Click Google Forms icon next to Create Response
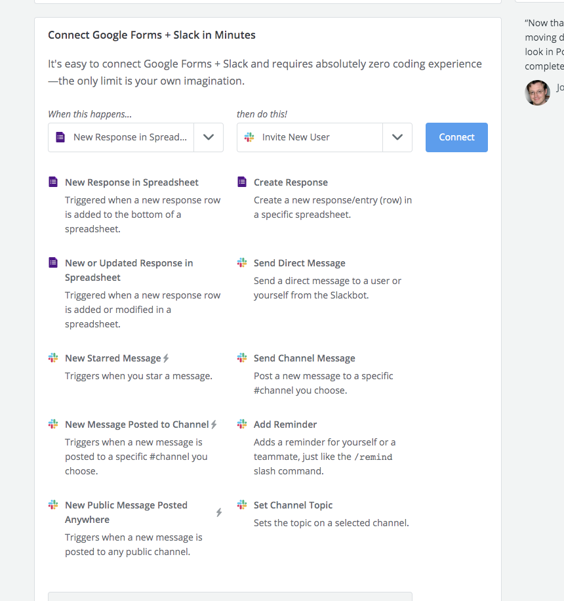This screenshot has width=564, height=601. [x=242, y=182]
